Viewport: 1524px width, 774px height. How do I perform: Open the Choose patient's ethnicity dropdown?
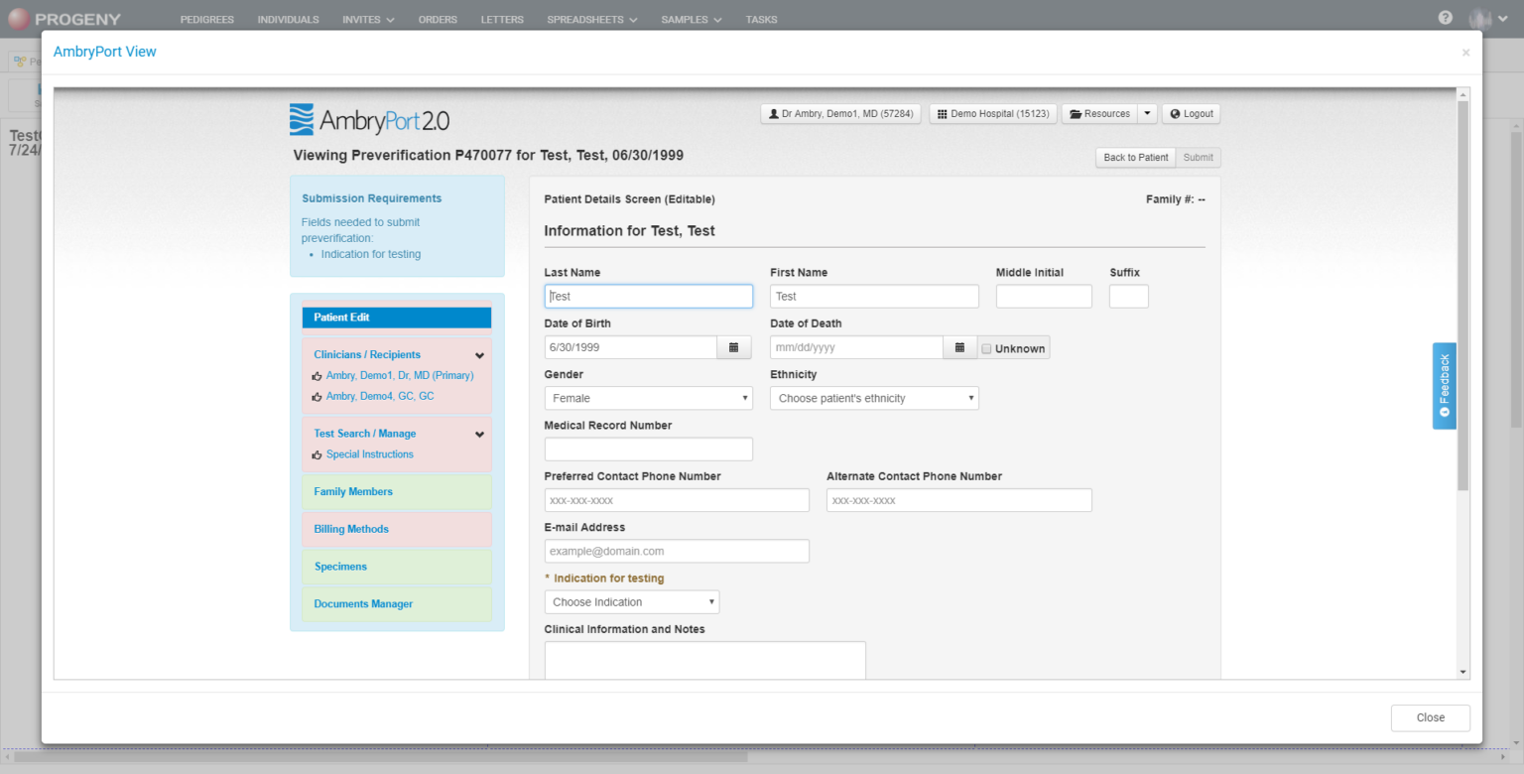tap(874, 398)
